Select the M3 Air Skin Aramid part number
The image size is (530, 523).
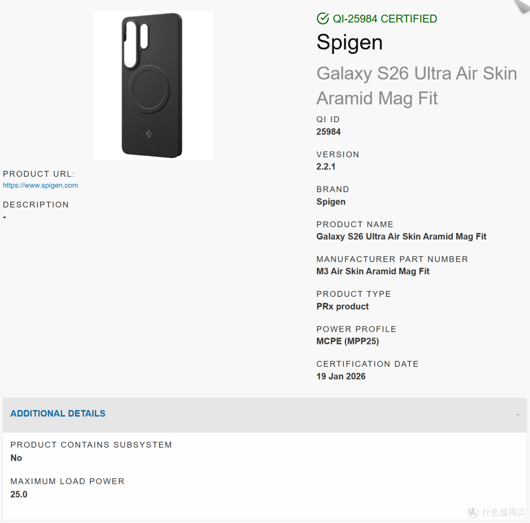point(372,271)
